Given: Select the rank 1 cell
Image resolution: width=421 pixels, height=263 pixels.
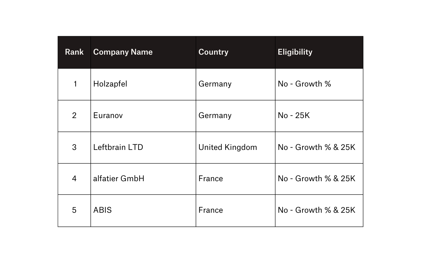Looking at the screenshot, I should pyautogui.click(x=75, y=84).
